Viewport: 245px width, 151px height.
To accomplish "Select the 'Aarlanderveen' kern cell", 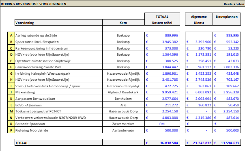I will coord(123,130).
